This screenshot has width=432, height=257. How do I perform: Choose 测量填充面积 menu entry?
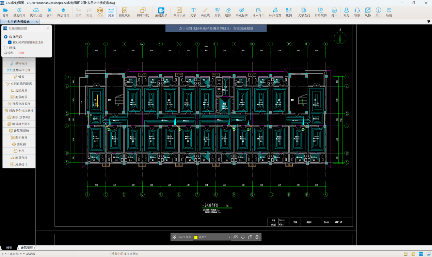point(19,124)
